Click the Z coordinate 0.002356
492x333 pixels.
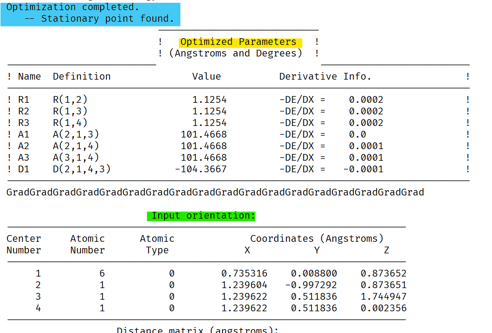(383, 308)
